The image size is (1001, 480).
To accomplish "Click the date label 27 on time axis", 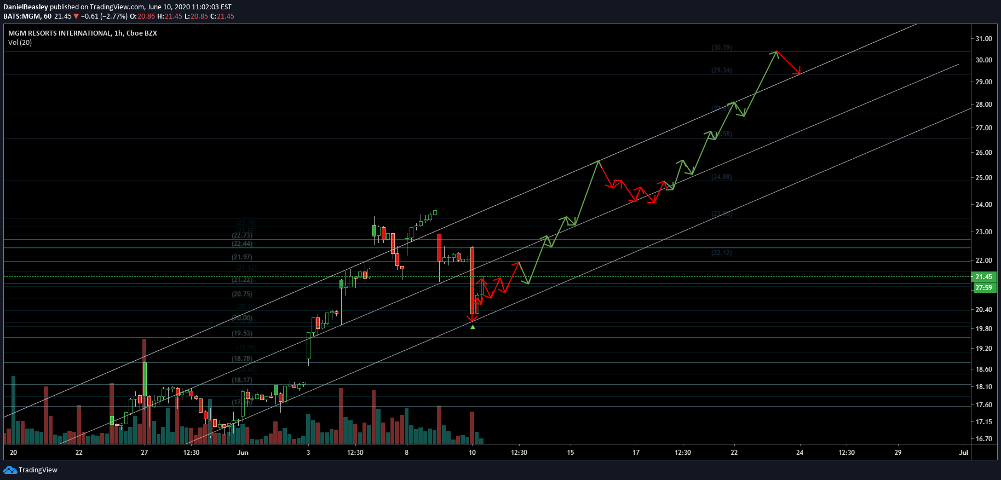I will point(145,453).
